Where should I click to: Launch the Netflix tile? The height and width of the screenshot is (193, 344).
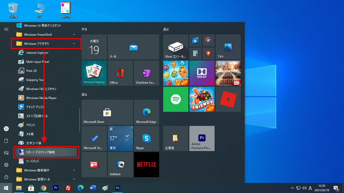point(147,165)
